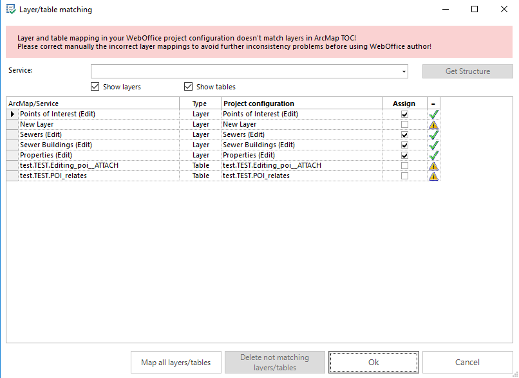Image resolution: width=519 pixels, height=378 pixels.
Task: Open the Service dropdown
Action: 403,71
